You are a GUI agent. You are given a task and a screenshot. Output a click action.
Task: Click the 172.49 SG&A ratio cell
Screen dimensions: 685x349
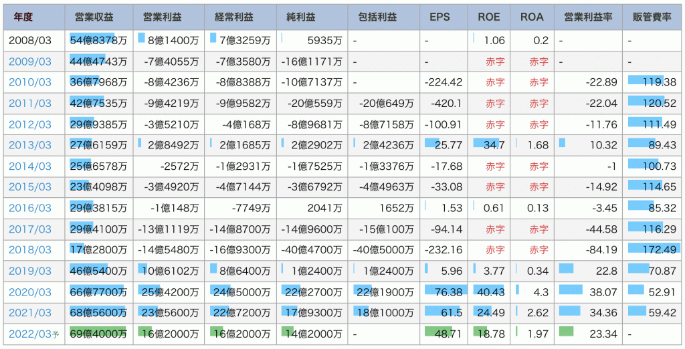(652, 249)
